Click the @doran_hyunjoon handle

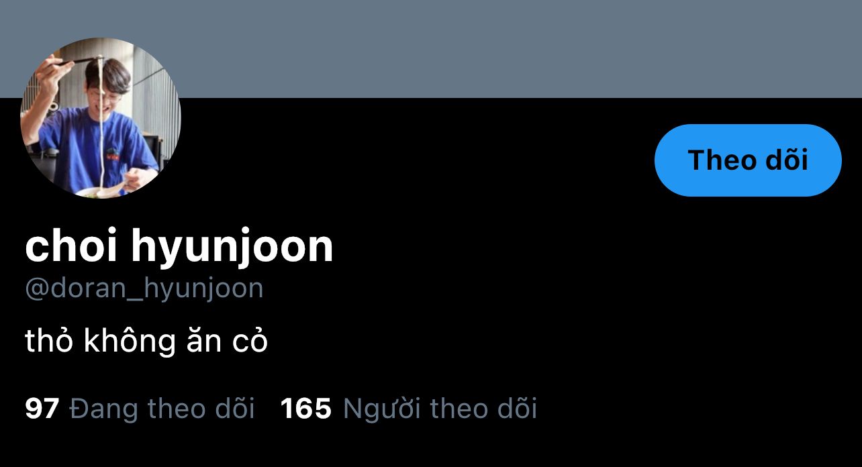click(x=144, y=289)
